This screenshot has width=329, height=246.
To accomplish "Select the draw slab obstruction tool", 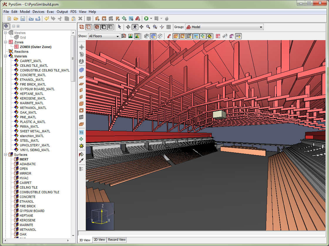I will point(81,77).
